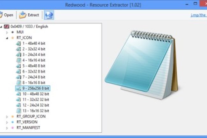Click the blue dot next to RT_VERSION

pos(13,122)
